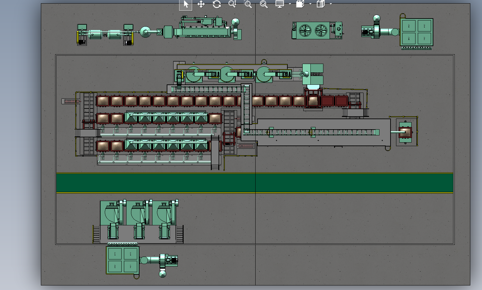The image size is (482, 290).
Task: Open the monitor display settings icon
Action: tap(280, 4)
